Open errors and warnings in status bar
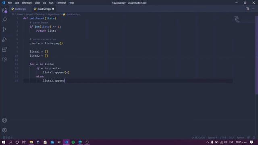This screenshot has width=258, height=145. tap(8, 137)
